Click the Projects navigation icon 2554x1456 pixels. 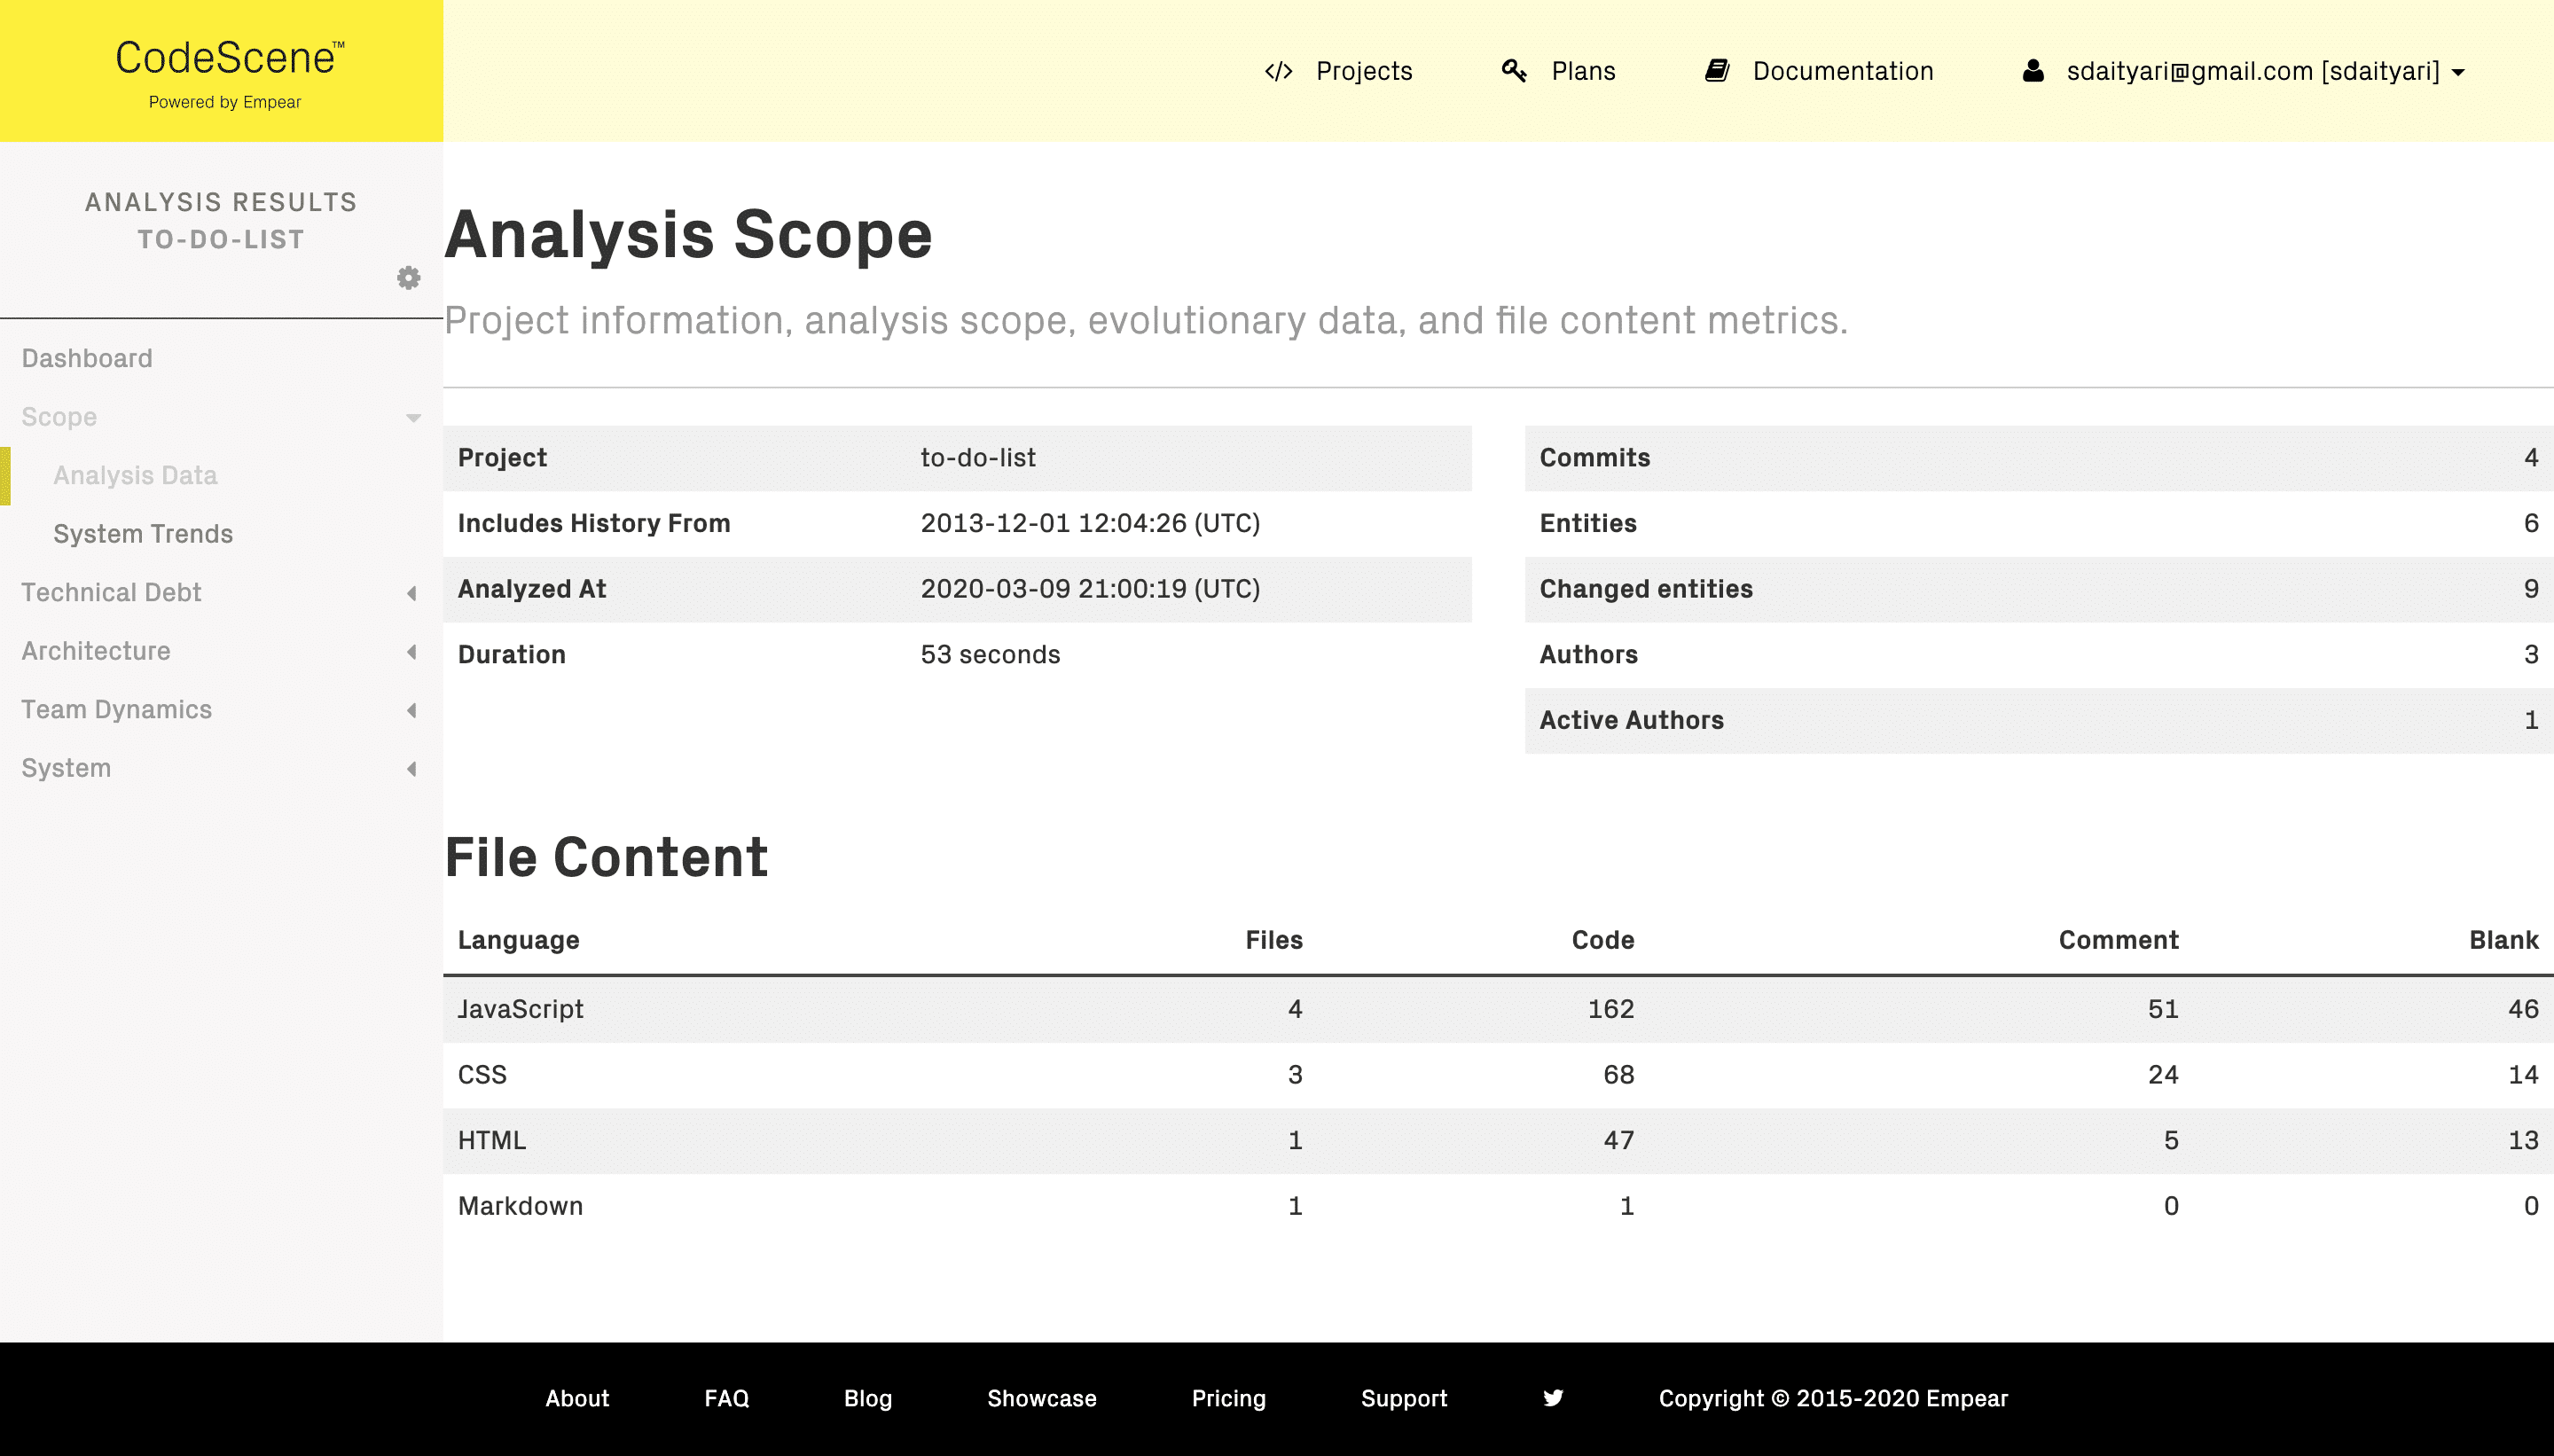pyautogui.click(x=1275, y=70)
